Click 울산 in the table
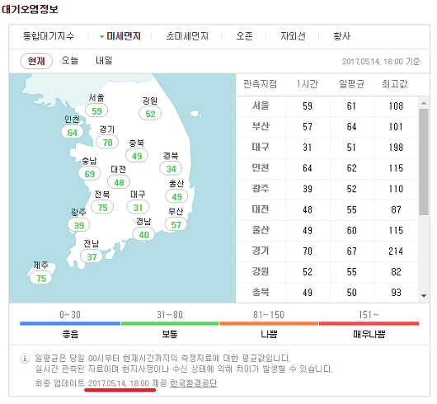The image size is (437, 404). tap(261, 230)
